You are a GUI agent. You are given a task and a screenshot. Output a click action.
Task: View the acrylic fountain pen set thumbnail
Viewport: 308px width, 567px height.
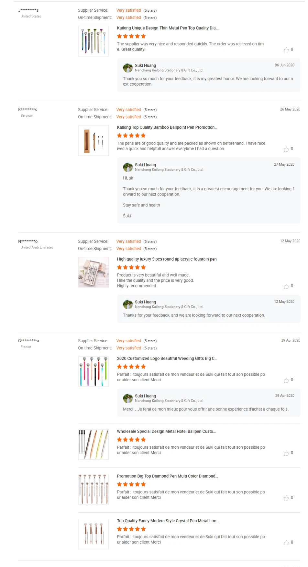pos(93,272)
